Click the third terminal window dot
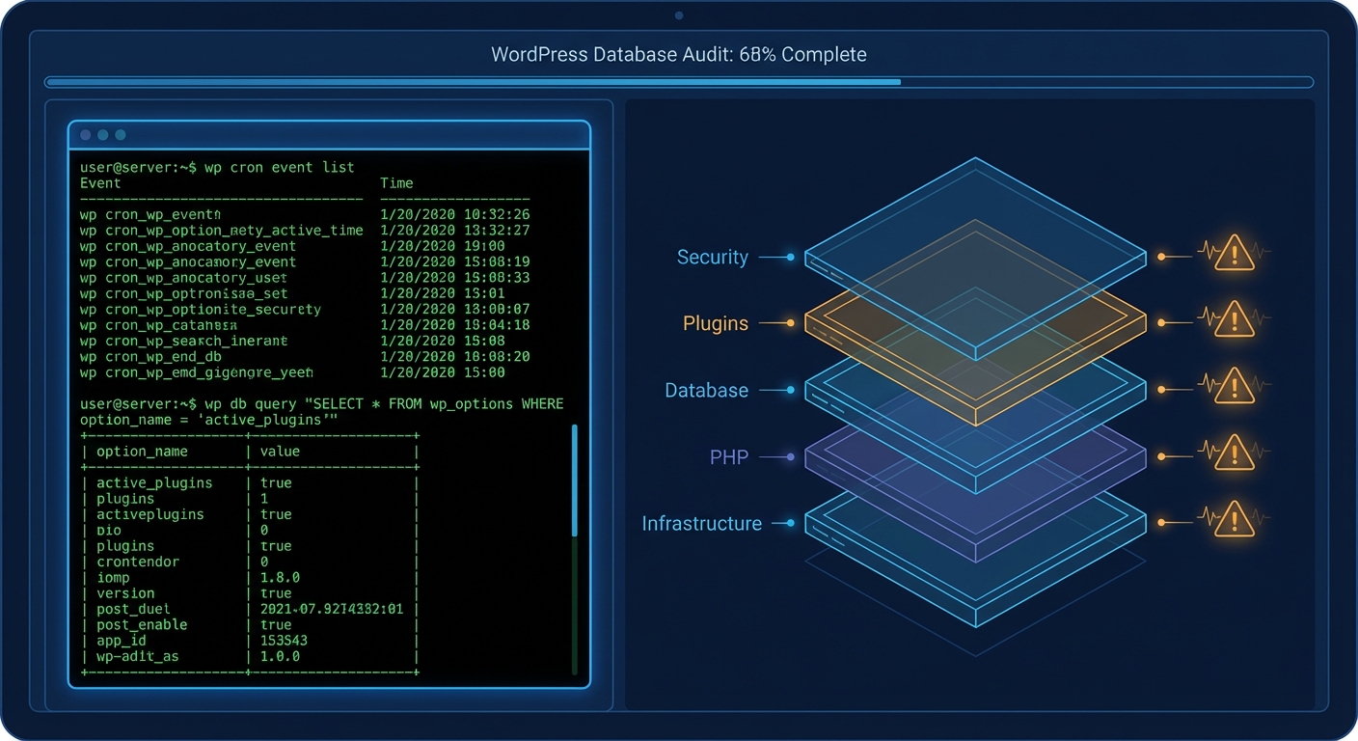The width and height of the screenshot is (1358, 741). (x=121, y=135)
